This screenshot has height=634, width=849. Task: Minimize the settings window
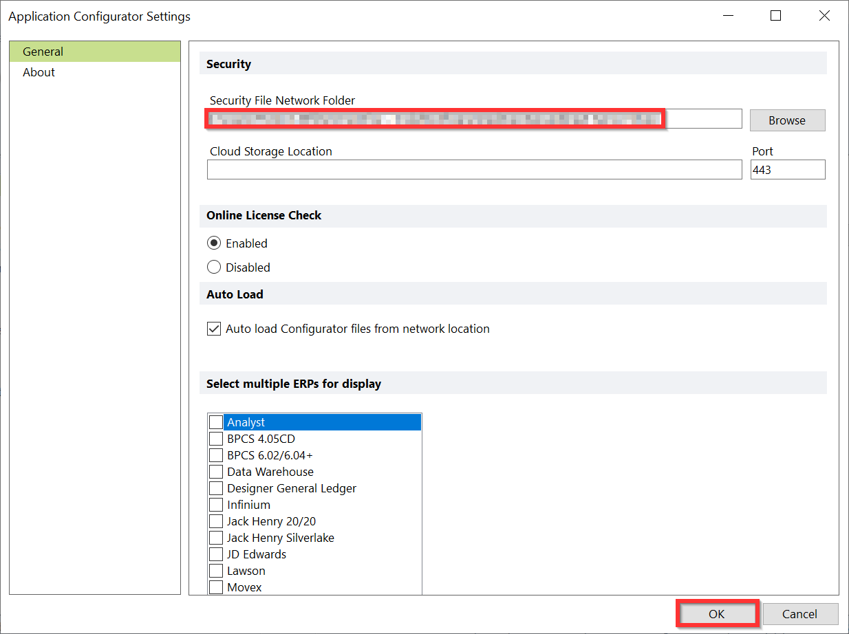pos(728,16)
